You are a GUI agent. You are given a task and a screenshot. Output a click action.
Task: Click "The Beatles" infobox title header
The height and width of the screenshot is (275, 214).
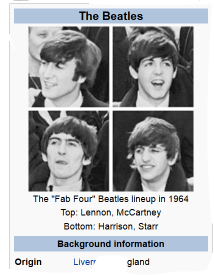point(111,16)
